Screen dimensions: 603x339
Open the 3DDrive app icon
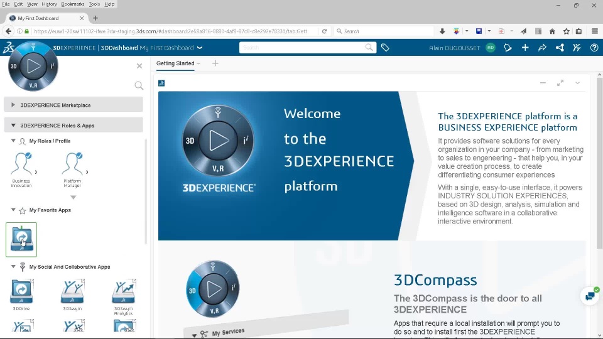tap(21, 292)
